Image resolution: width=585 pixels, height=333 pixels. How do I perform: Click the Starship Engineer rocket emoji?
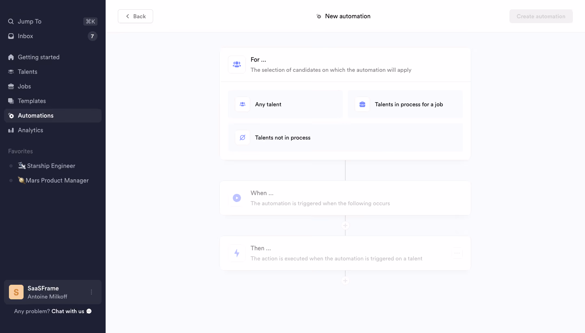(x=22, y=165)
